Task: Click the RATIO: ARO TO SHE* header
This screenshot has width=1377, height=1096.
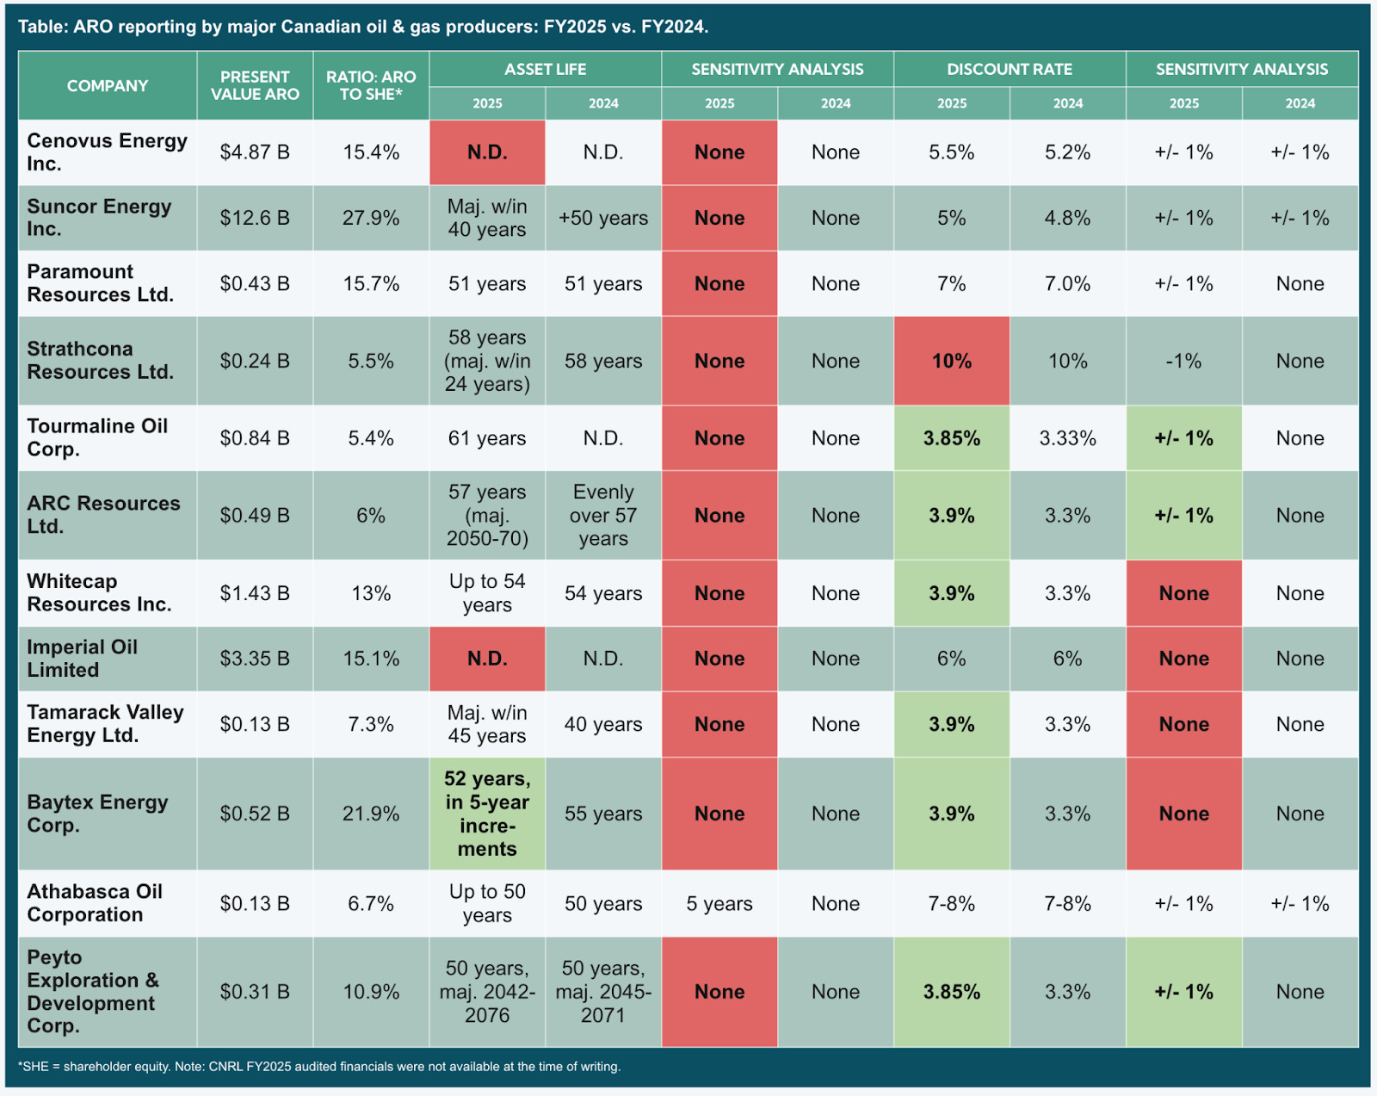Action: pyautogui.click(x=371, y=85)
